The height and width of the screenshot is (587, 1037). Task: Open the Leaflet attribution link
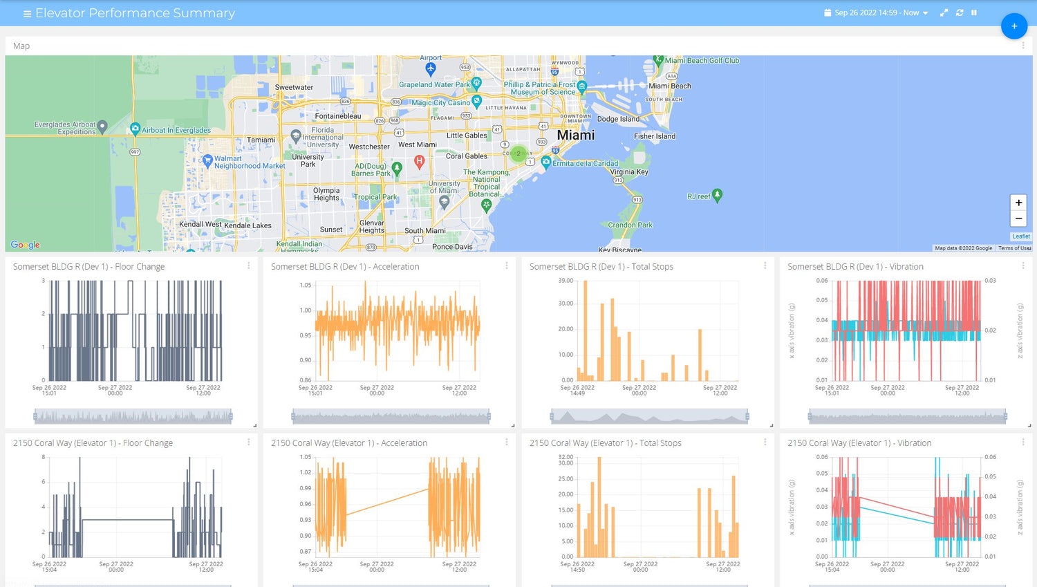(x=1021, y=236)
